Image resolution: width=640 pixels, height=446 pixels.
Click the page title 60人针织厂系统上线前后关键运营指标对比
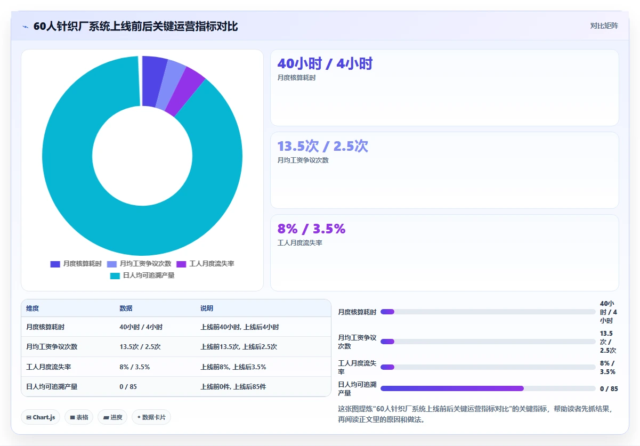click(x=135, y=26)
